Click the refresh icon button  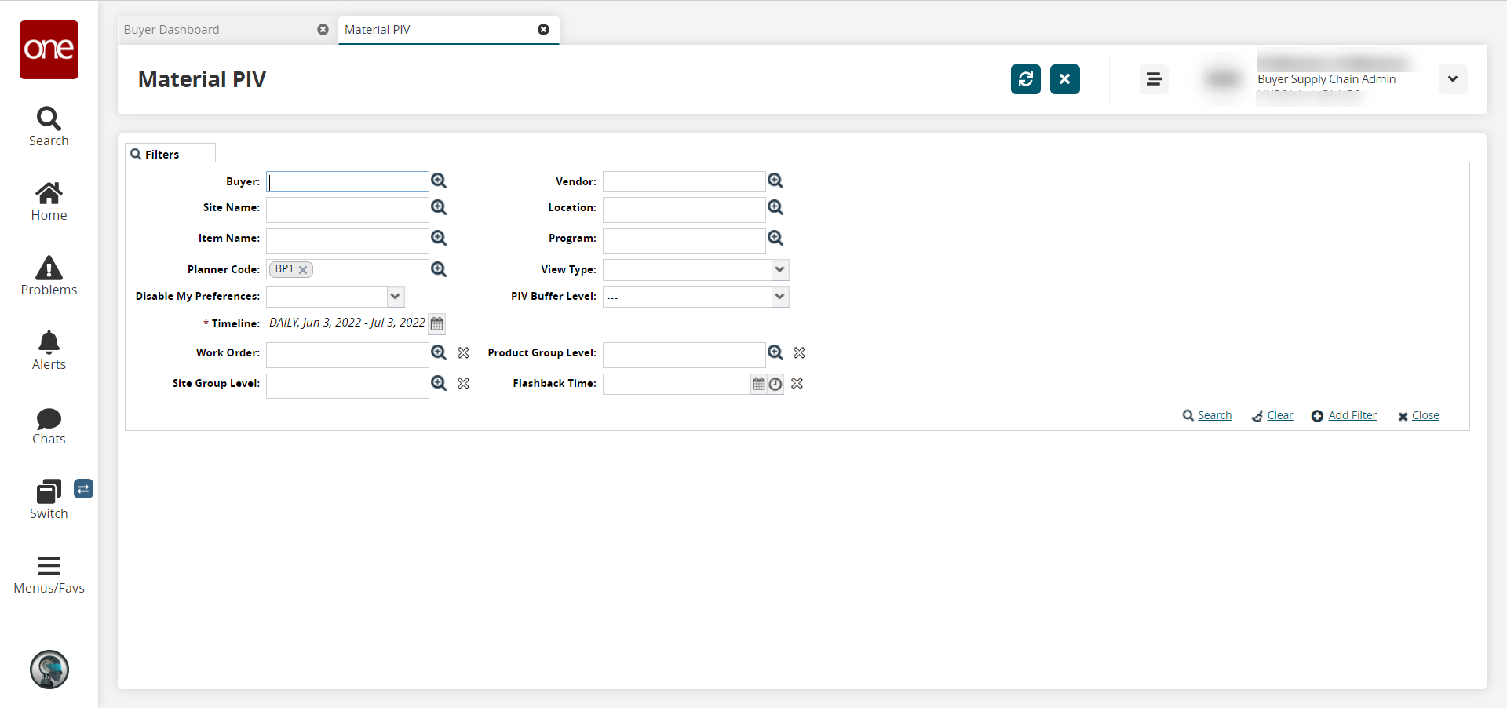point(1025,79)
